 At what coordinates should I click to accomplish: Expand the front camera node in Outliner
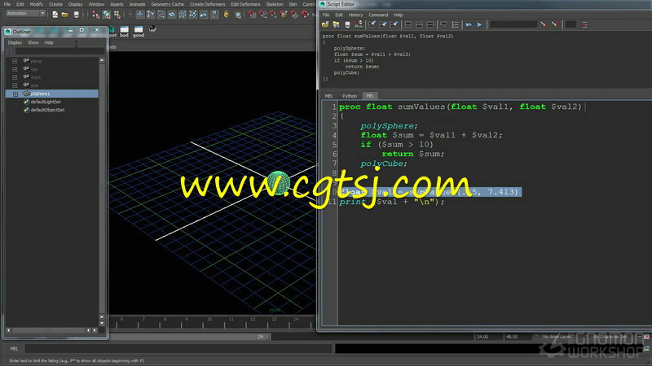[15, 77]
